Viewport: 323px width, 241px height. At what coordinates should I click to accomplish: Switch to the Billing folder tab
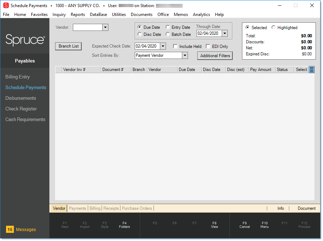[x=95, y=209]
